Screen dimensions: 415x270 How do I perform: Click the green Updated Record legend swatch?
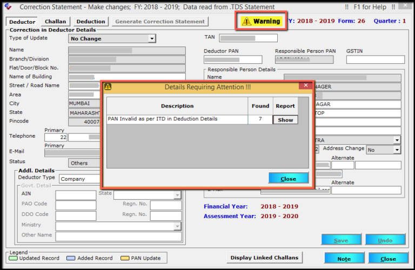14,259
